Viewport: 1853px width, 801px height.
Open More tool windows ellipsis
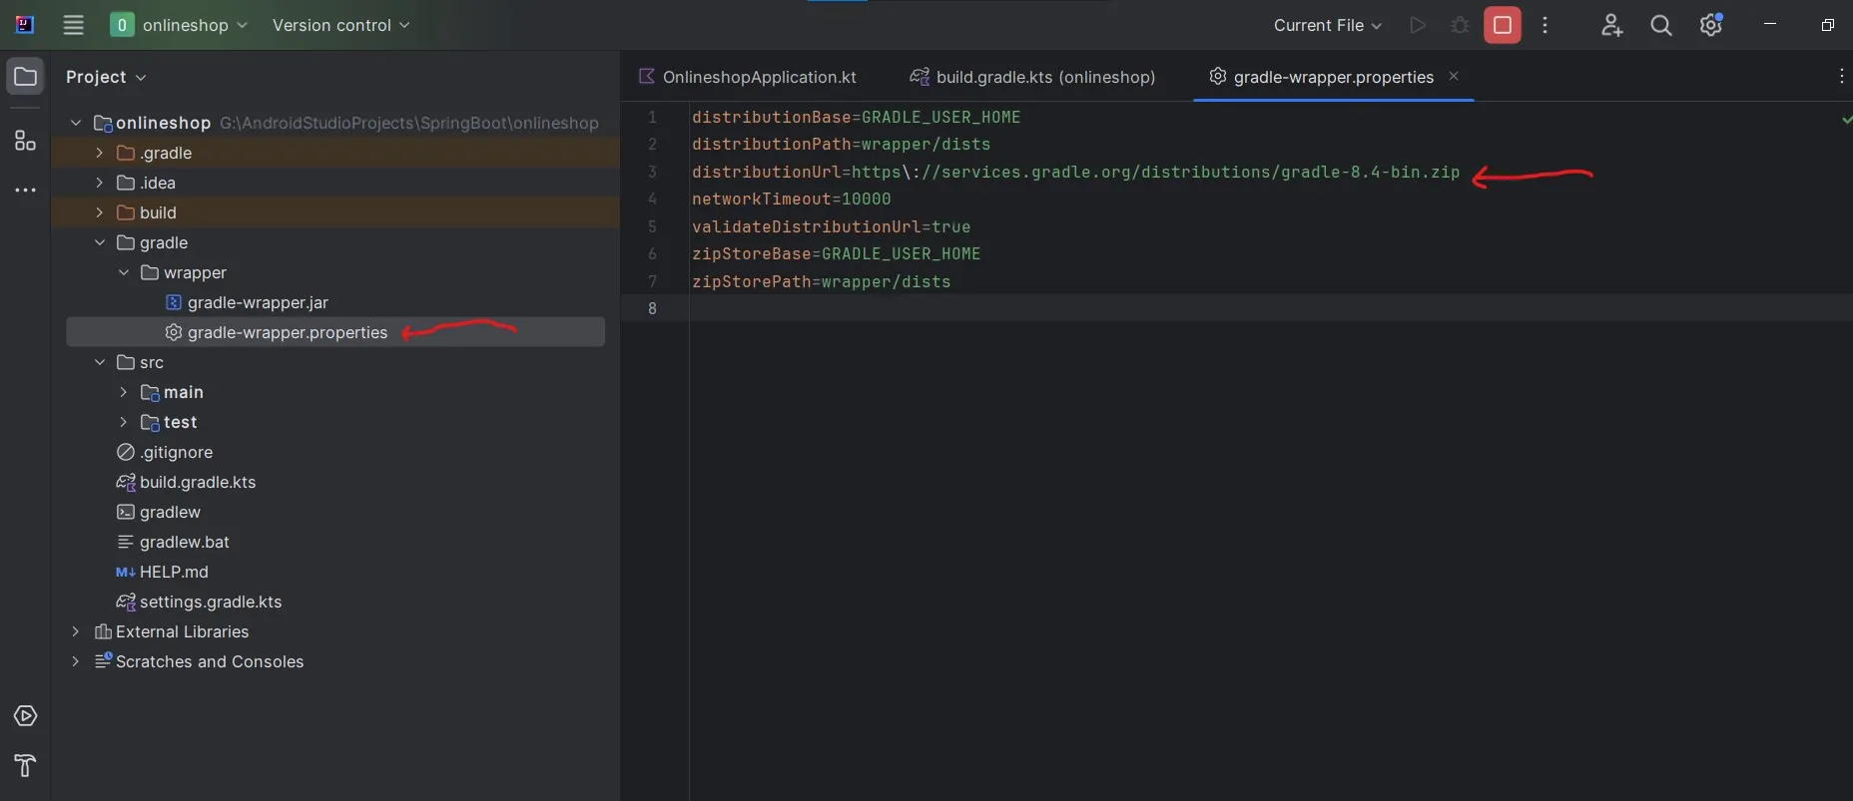point(25,190)
